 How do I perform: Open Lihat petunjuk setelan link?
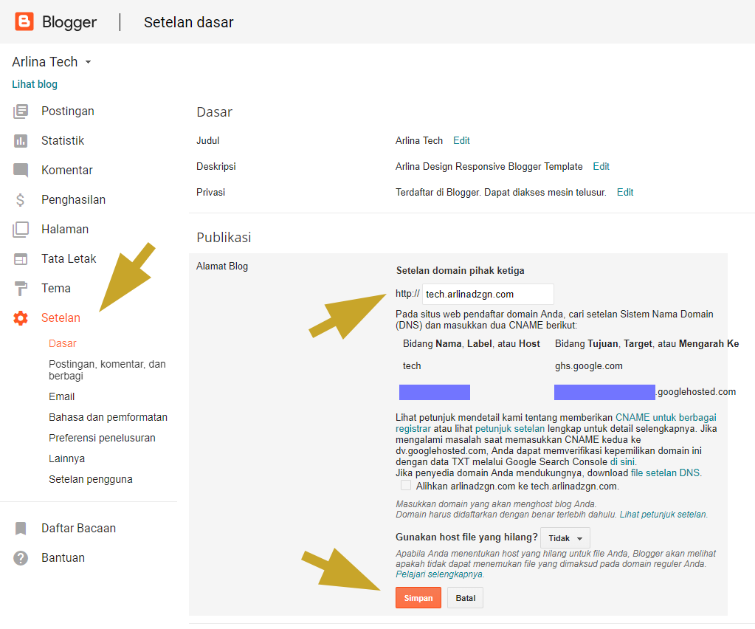pos(663,515)
